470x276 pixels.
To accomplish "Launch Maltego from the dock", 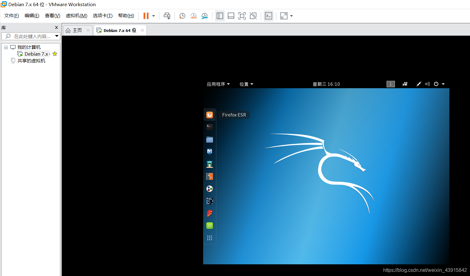I will pyautogui.click(x=210, y=189).
